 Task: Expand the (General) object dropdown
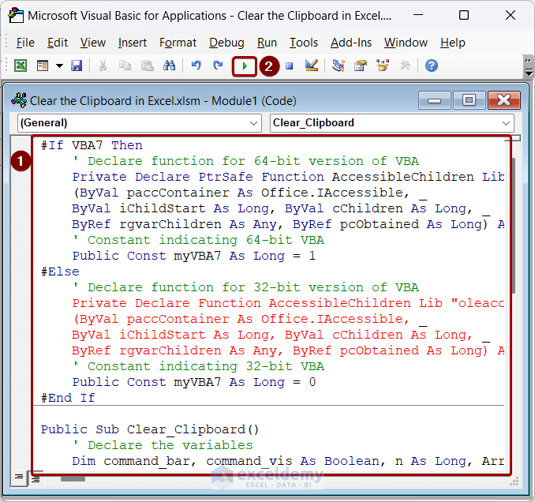click(x=253, y=123)
